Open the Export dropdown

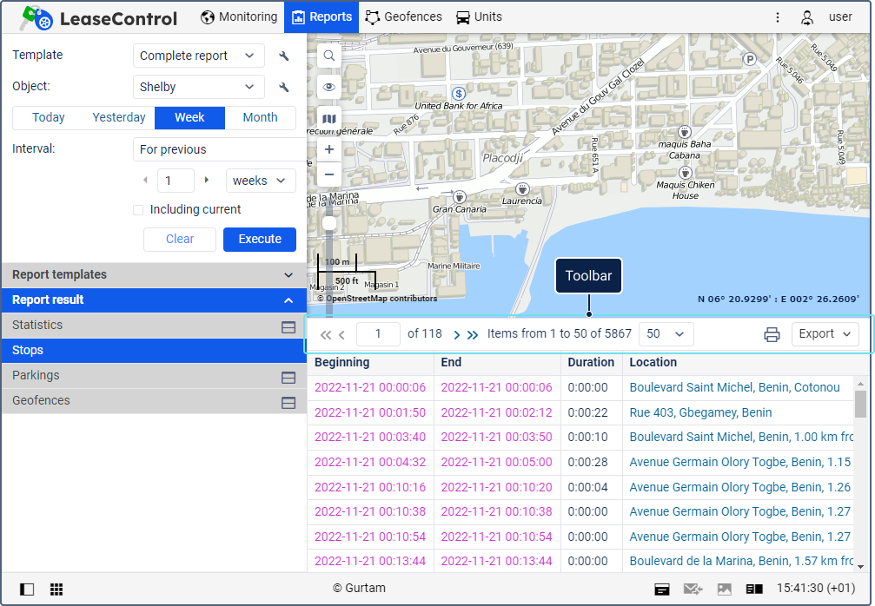point(825,334)
